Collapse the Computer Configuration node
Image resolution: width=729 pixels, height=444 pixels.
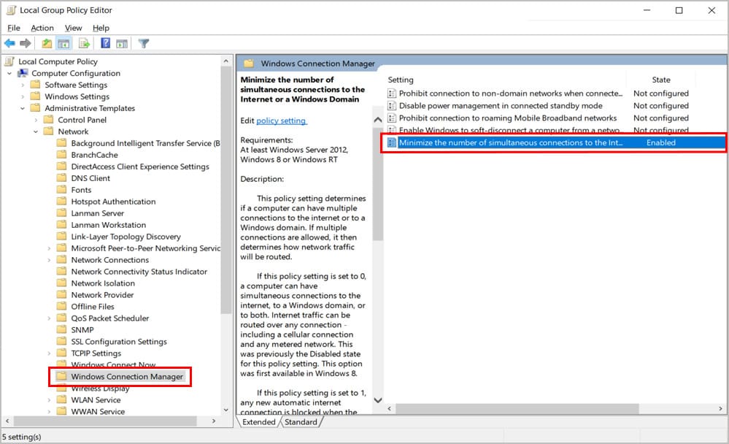click(x=9, y=74)
